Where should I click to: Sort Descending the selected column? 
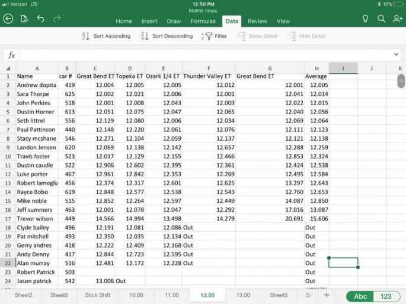tap(167, 36)
